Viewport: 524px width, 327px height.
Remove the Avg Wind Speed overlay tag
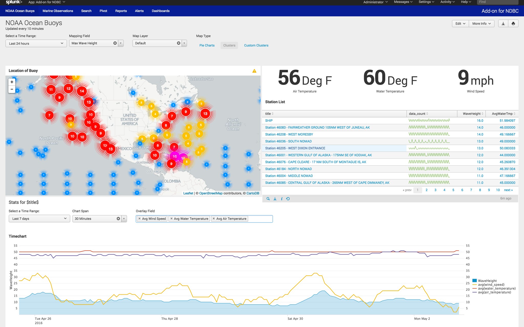tap(139, 219)
